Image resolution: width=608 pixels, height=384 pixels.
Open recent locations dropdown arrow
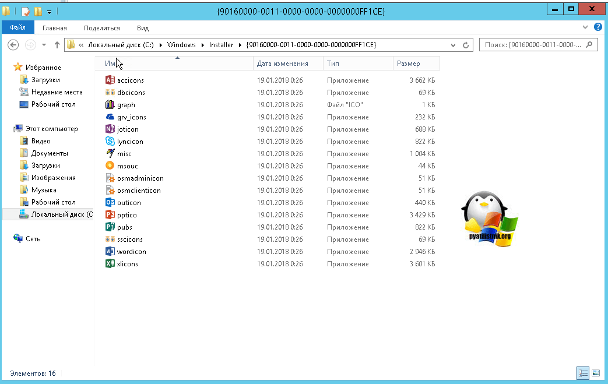click(44, 45)
